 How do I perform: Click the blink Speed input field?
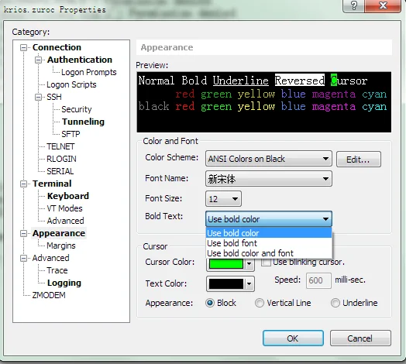point(318,280)
